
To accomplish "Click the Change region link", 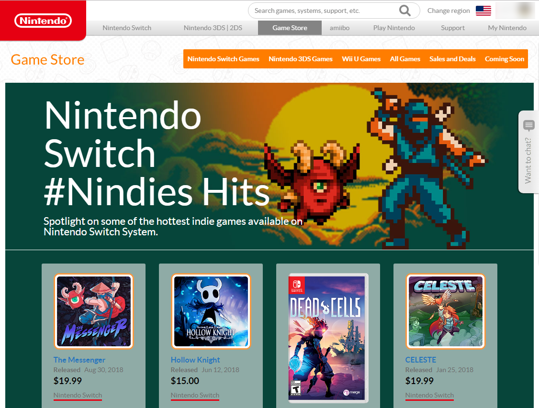I will 449,11.
